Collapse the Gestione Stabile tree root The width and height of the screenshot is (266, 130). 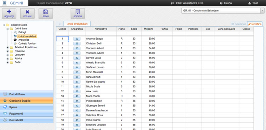point(4,25)
